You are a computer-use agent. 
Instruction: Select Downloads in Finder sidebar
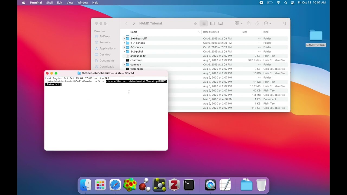(x=104, y=67)
